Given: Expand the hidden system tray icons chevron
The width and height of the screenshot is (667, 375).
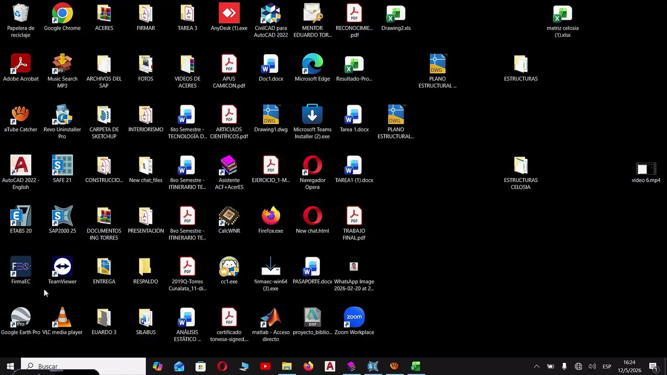Looking at the screenshot, I should [536, 366].
